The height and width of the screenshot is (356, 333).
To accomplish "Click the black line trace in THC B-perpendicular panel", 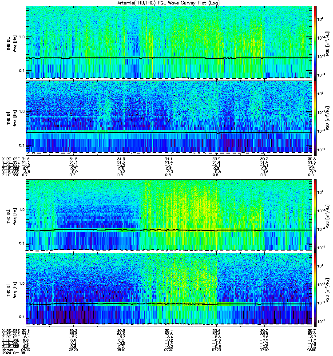I will (169, 230).
